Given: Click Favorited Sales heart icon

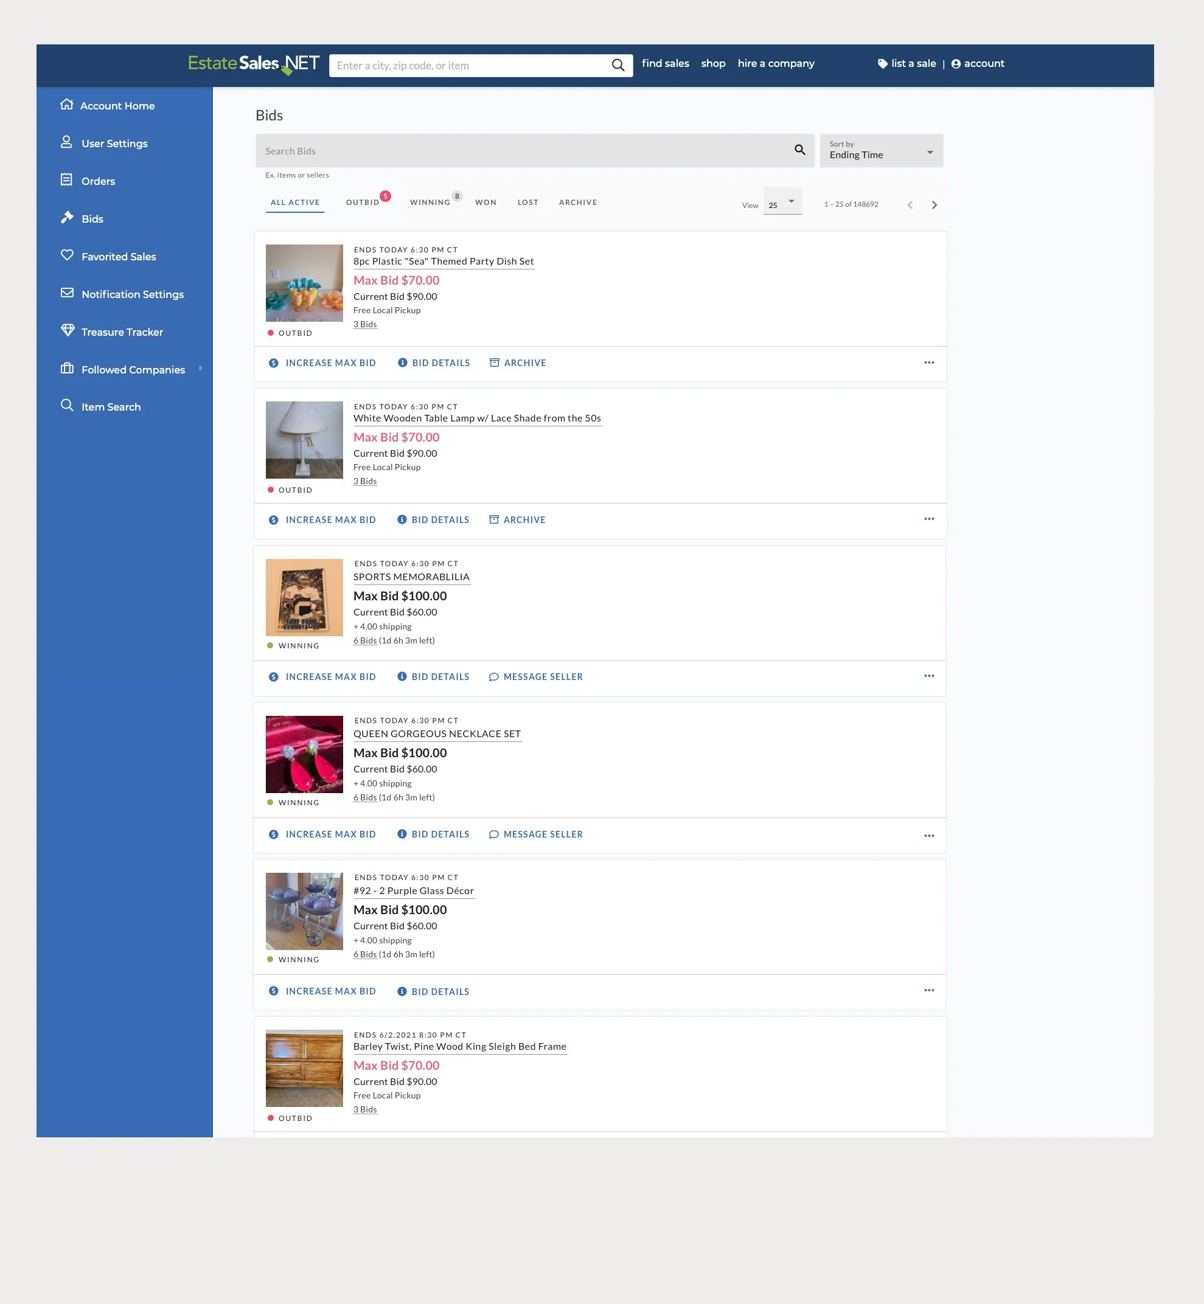Looking at the screenshot, I should pyautogui.click(x=67, y=255).
